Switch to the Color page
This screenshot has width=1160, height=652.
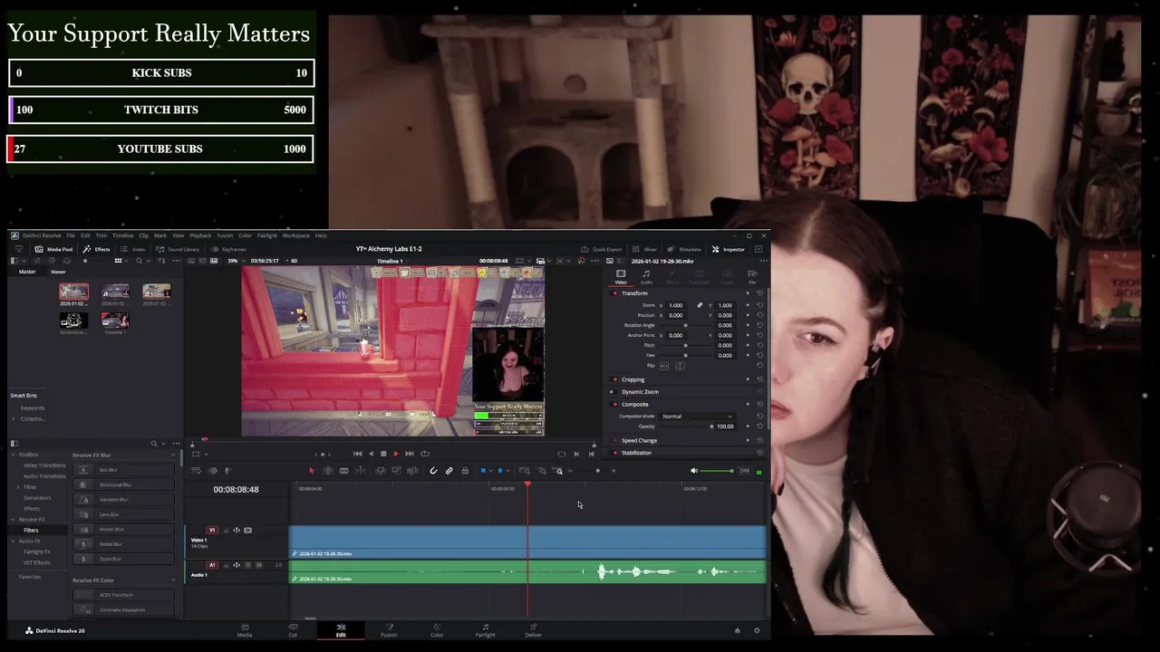coord(437,629)
